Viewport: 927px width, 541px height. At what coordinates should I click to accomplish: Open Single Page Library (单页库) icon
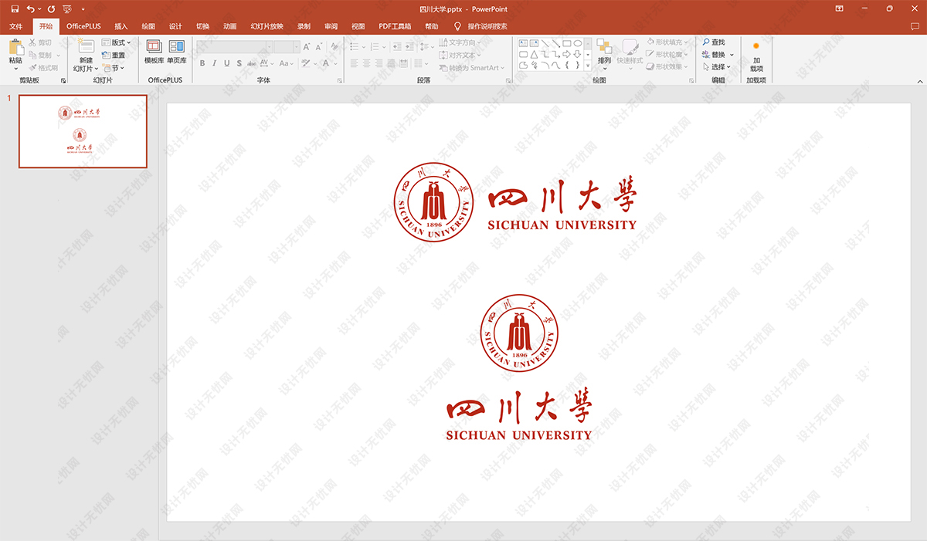coord(177,46)
